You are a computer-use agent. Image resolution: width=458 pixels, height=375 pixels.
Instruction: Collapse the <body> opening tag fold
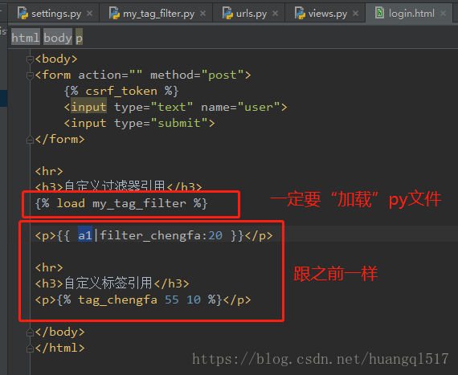[30, 59]
